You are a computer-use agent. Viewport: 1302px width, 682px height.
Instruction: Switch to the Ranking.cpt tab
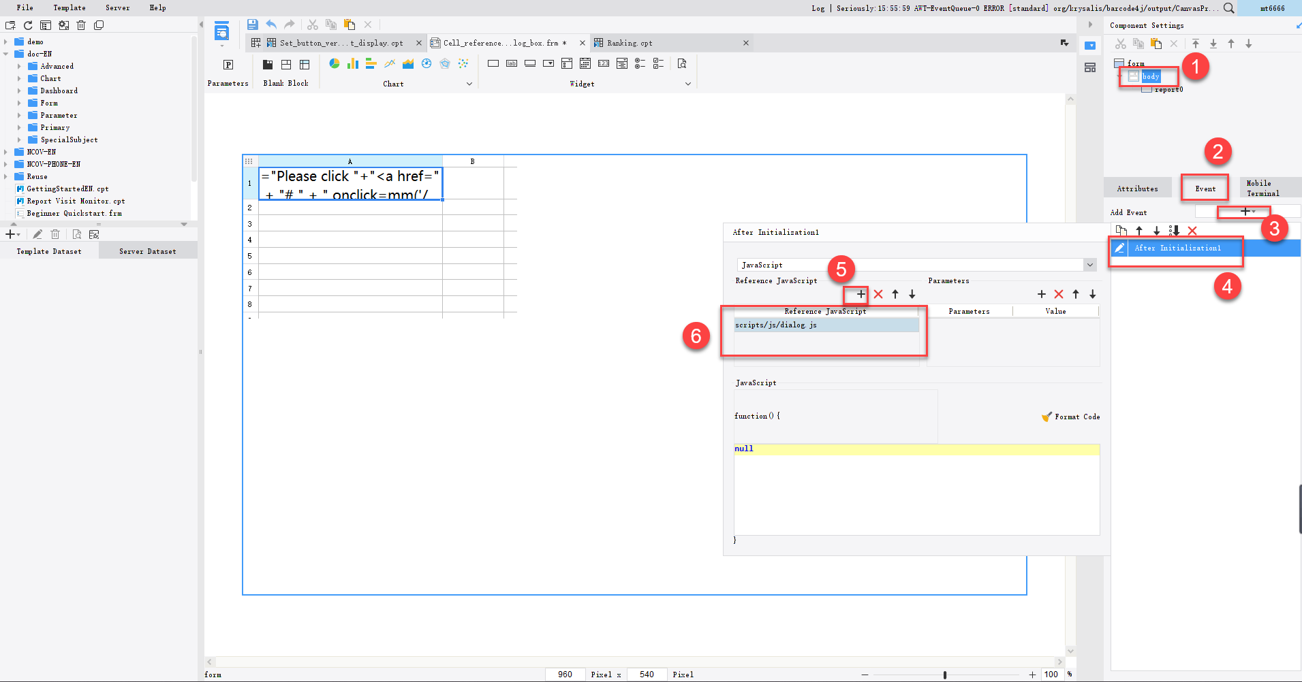tap(630, 43)
